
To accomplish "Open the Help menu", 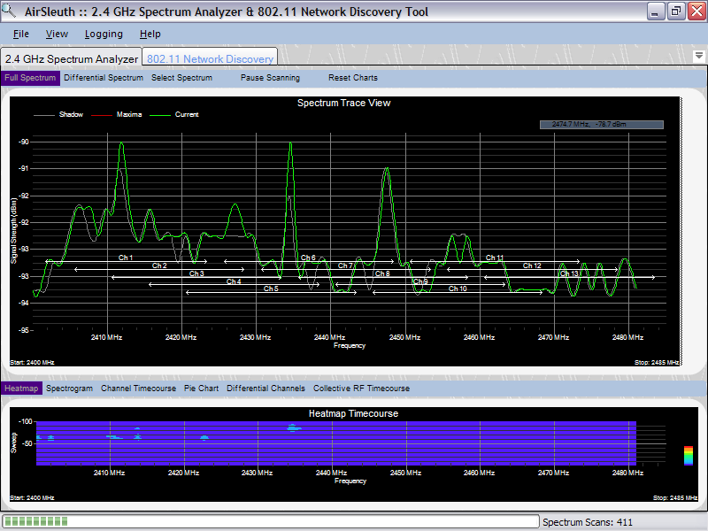I will pyautogui.click(x=150, y=34).
